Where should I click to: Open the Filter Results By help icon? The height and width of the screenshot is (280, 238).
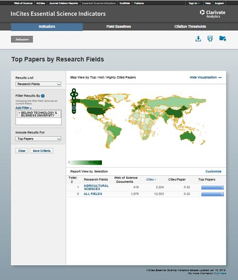coord(43,96)
